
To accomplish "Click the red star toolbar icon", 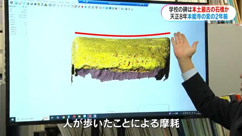I will (82, 7).
